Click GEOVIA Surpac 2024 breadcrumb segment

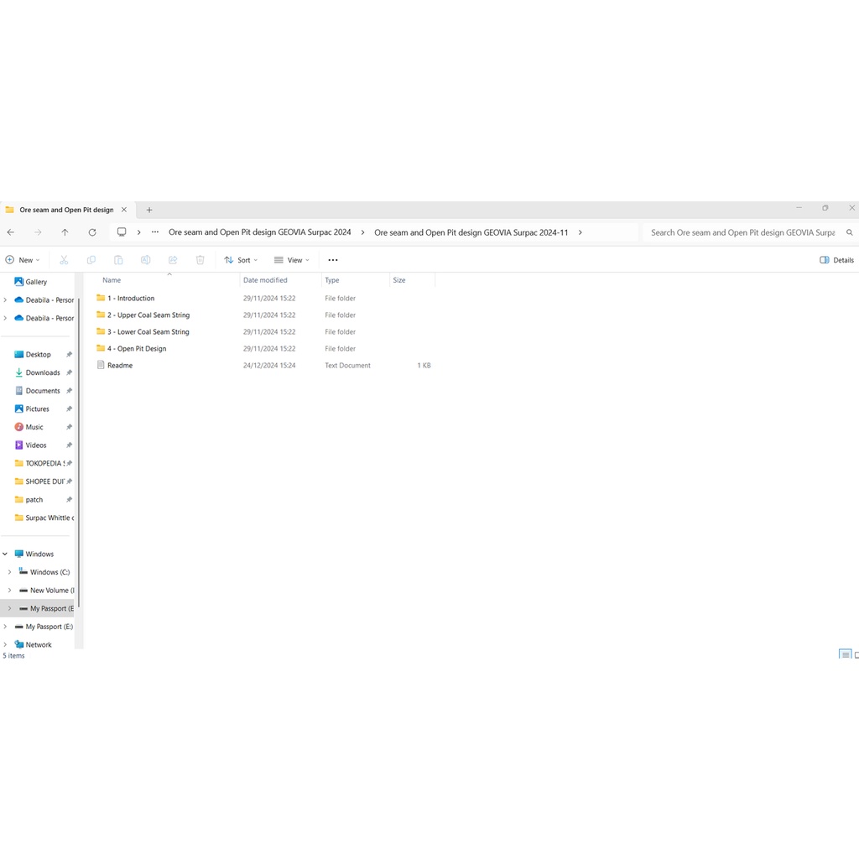click(260, 232)
